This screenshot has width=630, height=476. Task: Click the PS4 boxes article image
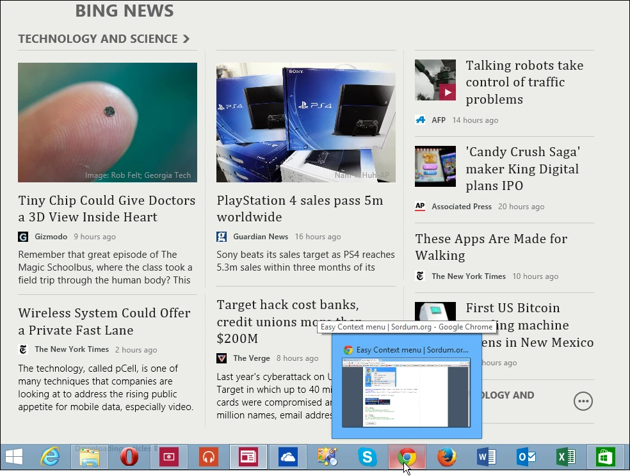(306, 122)
